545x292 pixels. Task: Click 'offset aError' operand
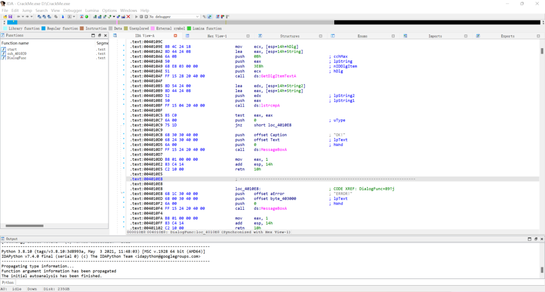click(x=269, y=194)
